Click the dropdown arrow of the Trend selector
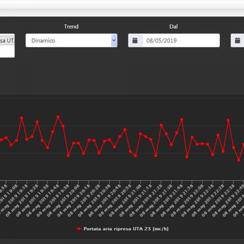The image size is (244, 244). (x=114, y=40)
